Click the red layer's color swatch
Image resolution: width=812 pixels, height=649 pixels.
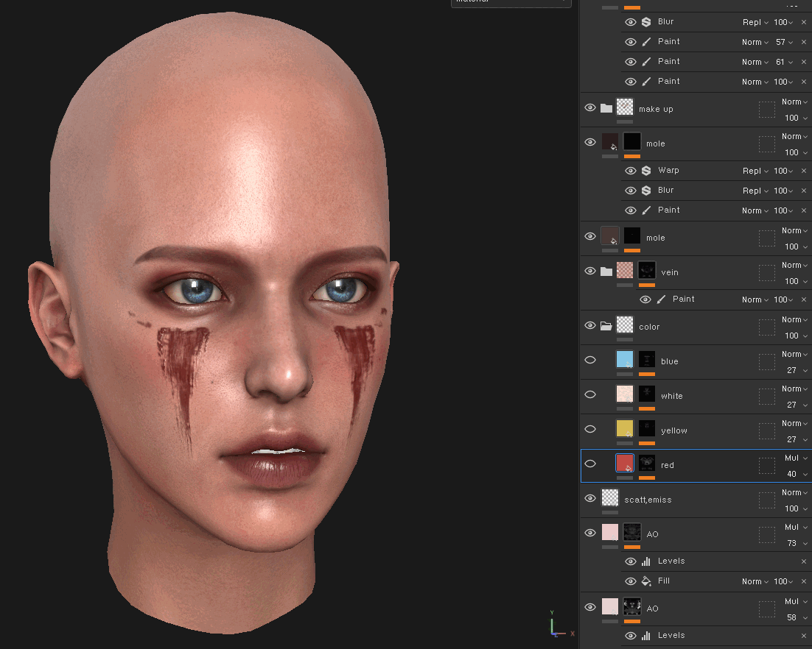pyautogui.click(x=625, y=463)
